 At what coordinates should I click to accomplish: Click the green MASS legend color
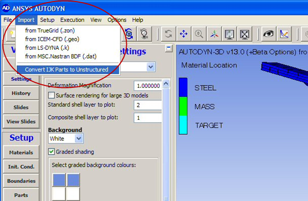183,106
